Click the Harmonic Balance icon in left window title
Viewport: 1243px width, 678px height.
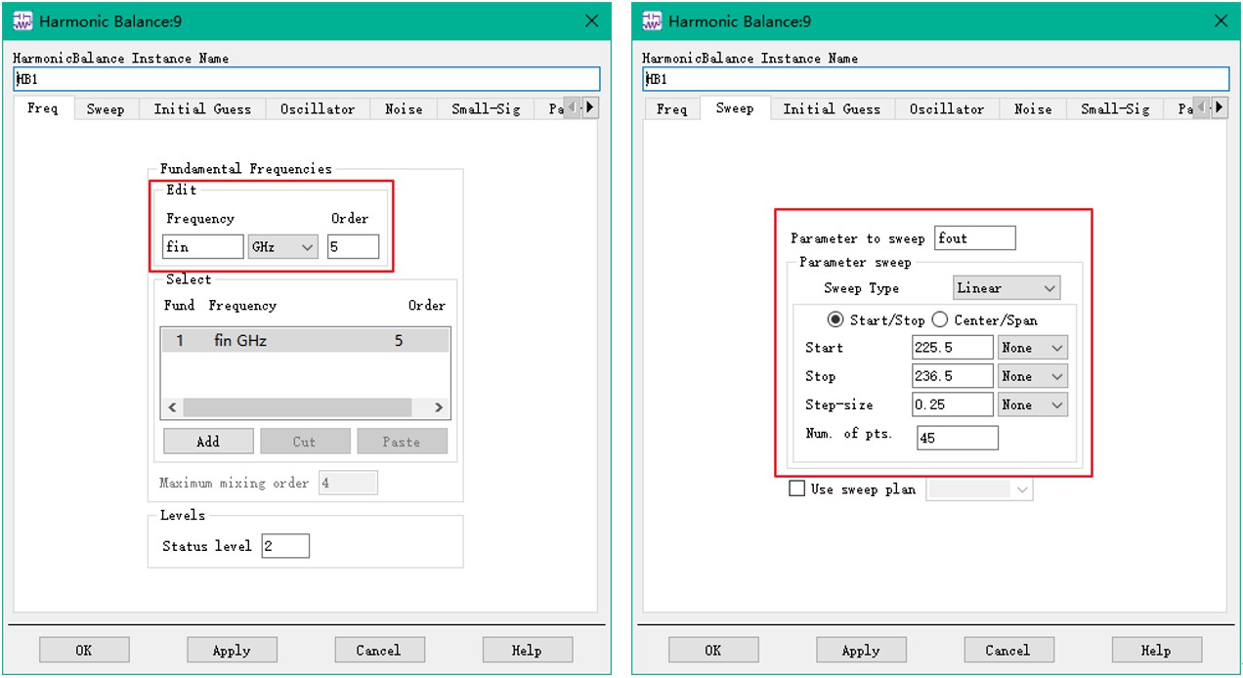[x=22, y=21]
